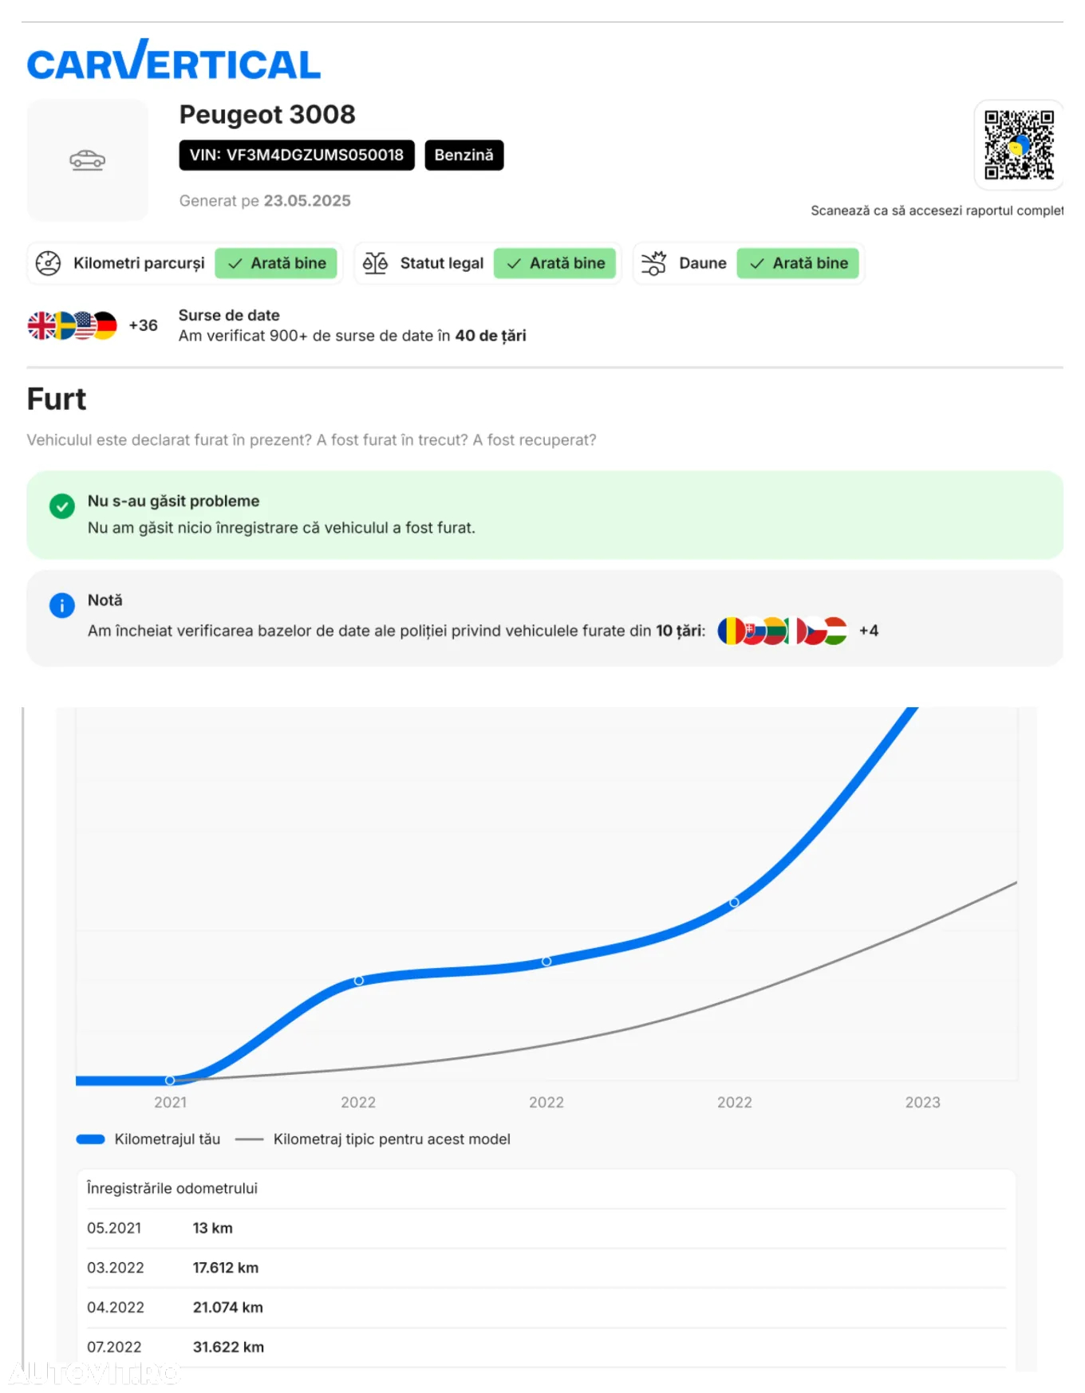This screenshot has width=1085, height=1393.
Task: Click the scales icon next to Statut legal
Action: click(x=375, y=263)
